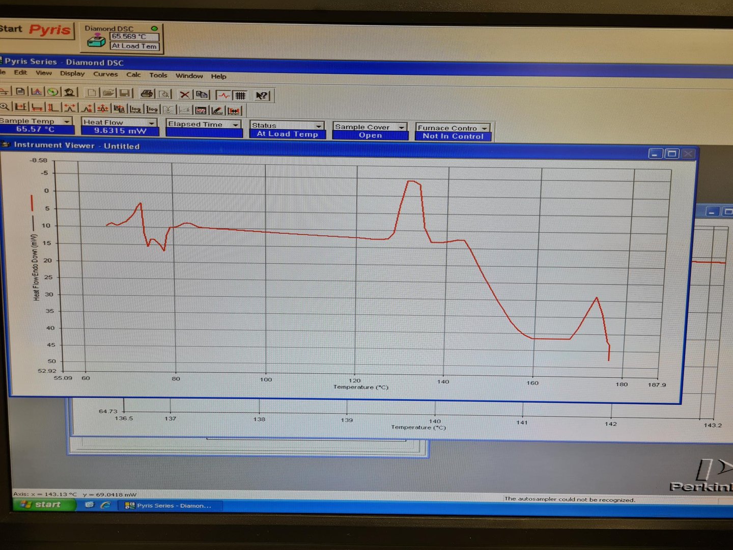Expand the Furnace Control dropdown
This screenshot has height=550, width=733.
coord(485,128)
